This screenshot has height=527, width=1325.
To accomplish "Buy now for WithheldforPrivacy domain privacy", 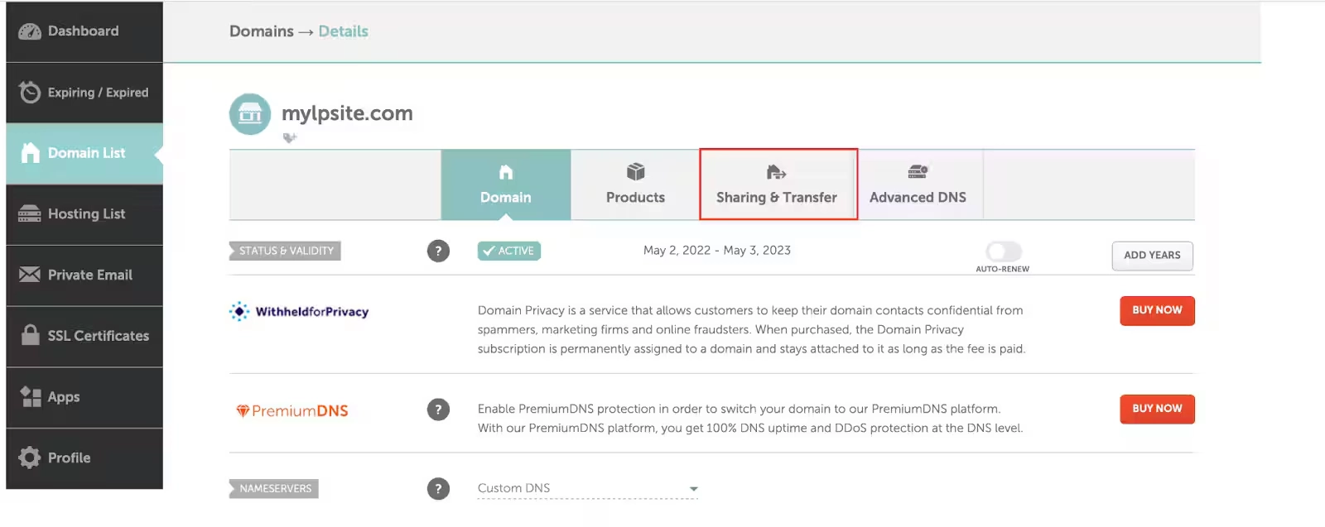I will point(1157,310).
